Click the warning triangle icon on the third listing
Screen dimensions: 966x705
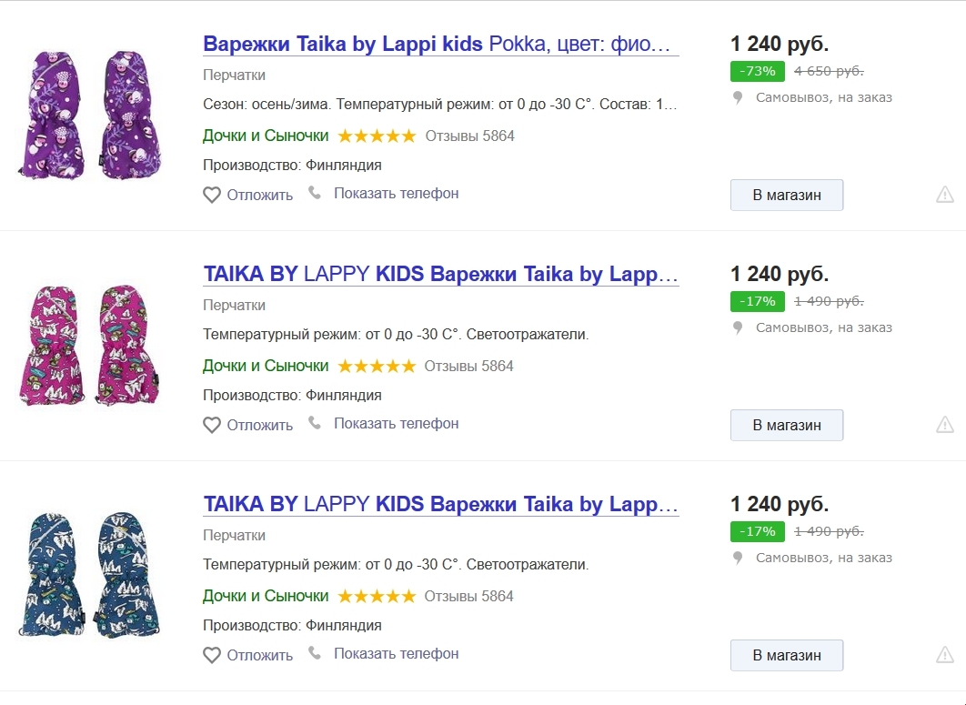click(x=945, y=654)
